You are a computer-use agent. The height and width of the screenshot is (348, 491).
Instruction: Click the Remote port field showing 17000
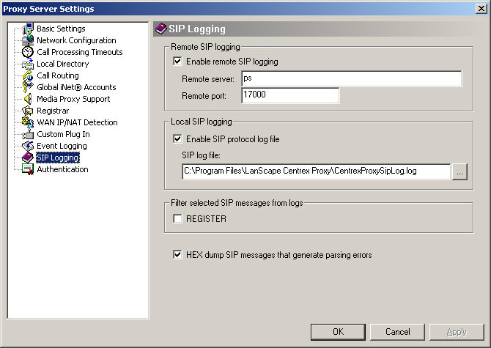tap(290, 95)
